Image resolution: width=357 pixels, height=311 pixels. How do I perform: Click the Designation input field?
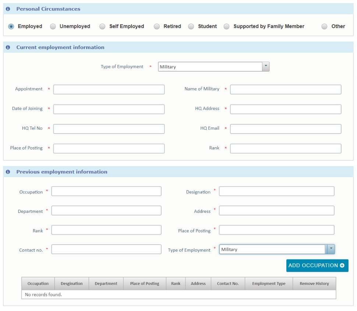click(x=277, y=191)
